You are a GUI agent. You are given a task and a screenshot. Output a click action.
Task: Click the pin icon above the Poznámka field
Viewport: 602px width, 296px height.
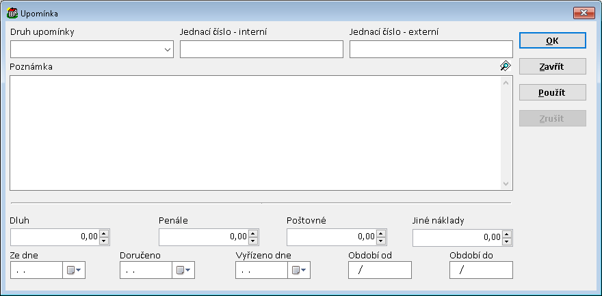point(505,66)
